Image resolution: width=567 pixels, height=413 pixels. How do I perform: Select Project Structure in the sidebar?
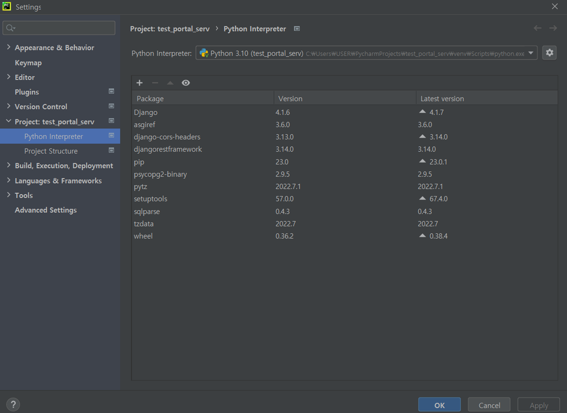[51, 151]
